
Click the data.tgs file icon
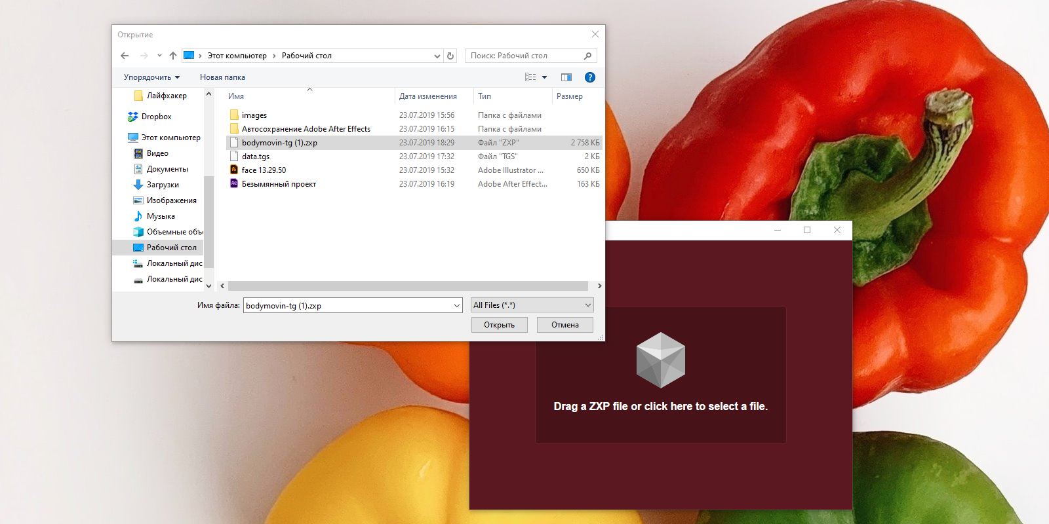click(x=234, y=157)
